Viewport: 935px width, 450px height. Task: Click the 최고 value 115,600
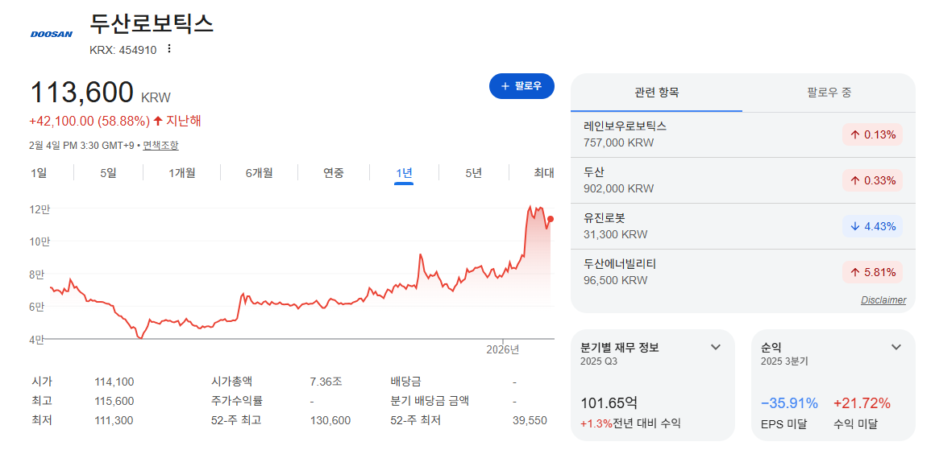(x=114, y=401)
